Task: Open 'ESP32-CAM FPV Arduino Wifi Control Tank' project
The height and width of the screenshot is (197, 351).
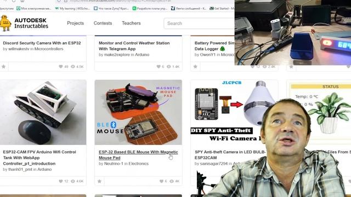Action: (x=39, y=158)
